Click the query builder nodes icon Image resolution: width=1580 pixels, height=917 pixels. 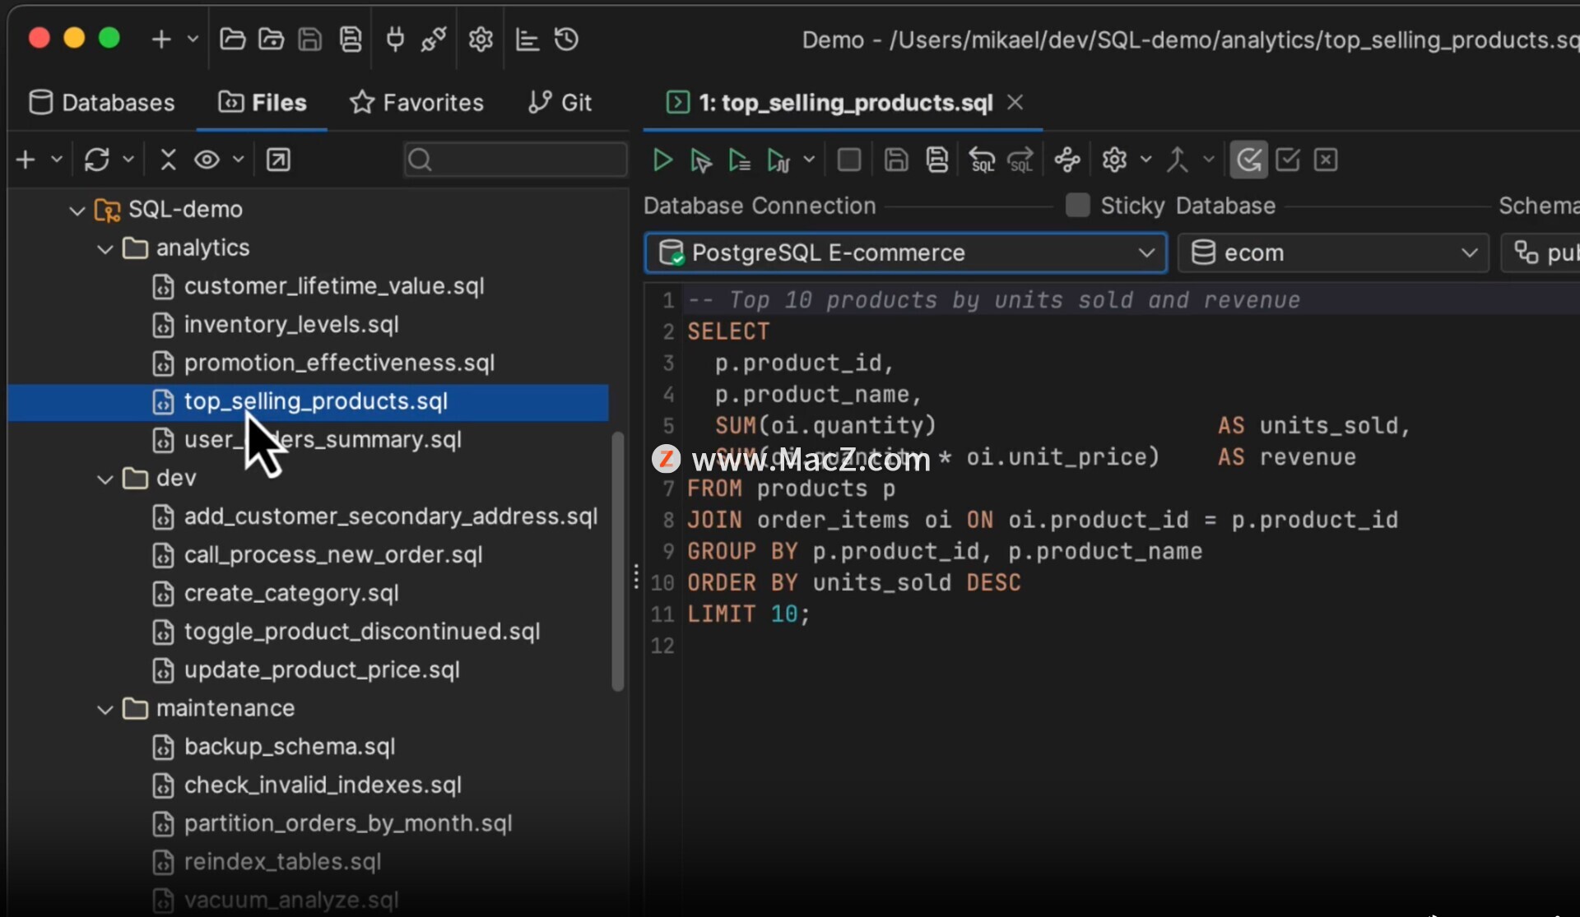tap(1067, 160)
